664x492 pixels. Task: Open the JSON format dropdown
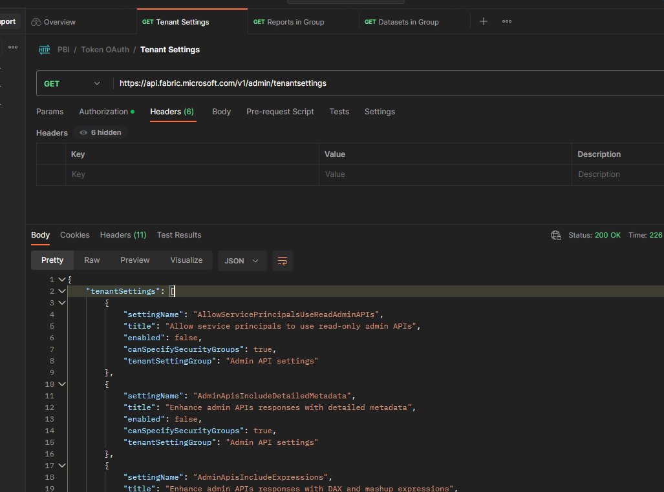point(242,261)
